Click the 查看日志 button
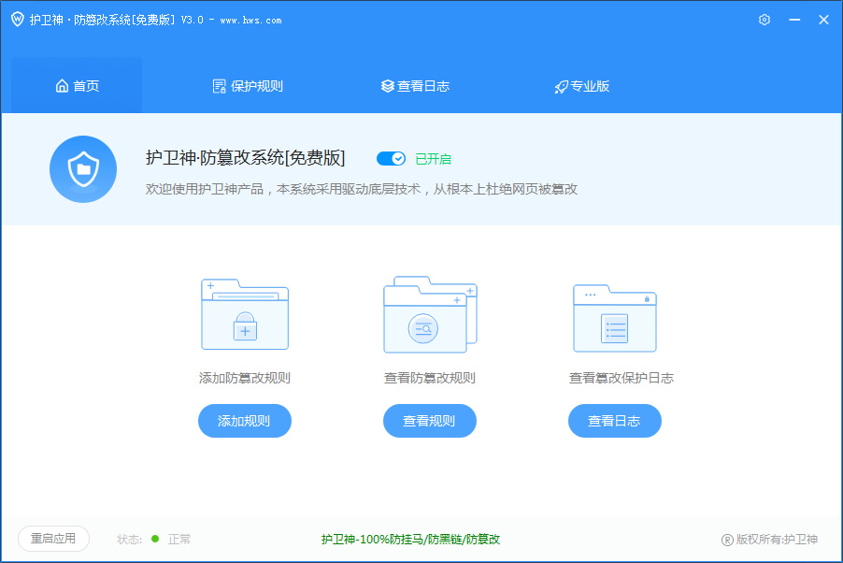843x563 pixels. click(x=614, y=421)
